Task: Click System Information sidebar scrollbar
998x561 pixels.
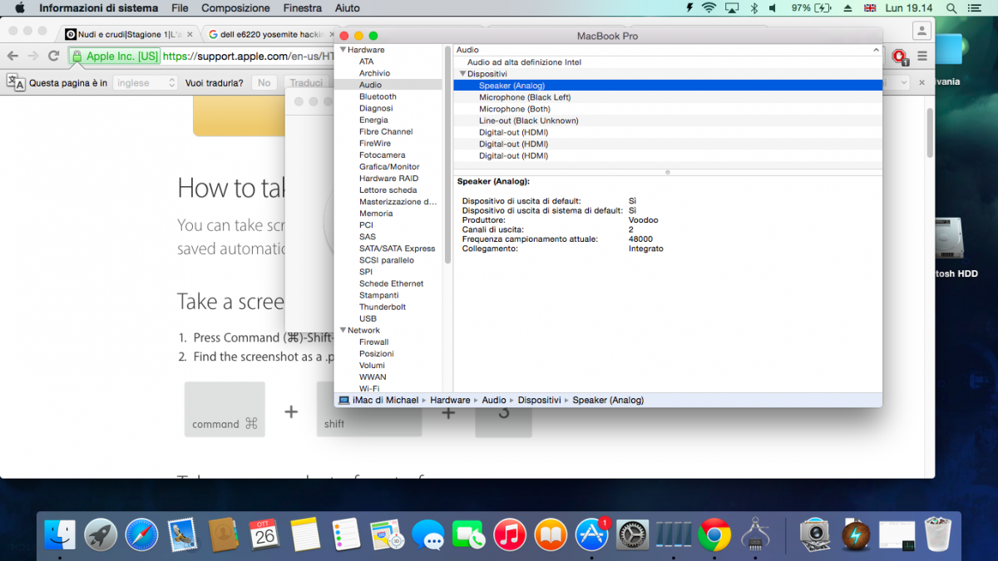Action: pyautogui.click(x=447, y=156)
